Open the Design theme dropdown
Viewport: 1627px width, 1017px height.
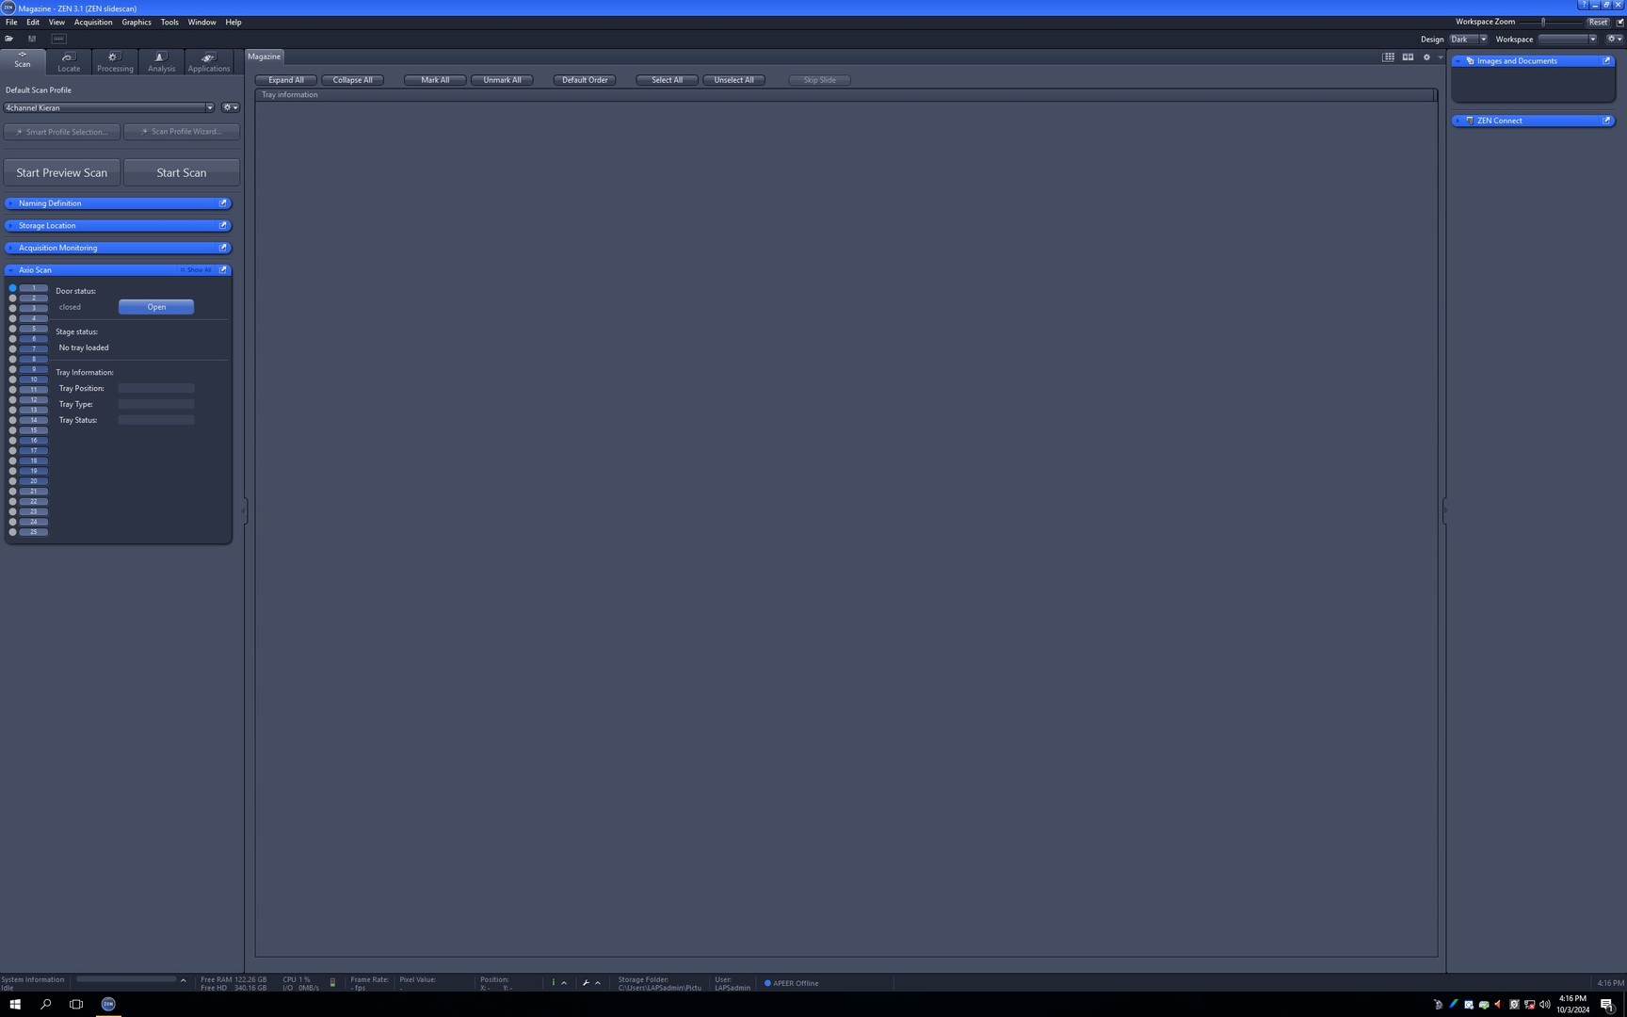pos(1483,40)
